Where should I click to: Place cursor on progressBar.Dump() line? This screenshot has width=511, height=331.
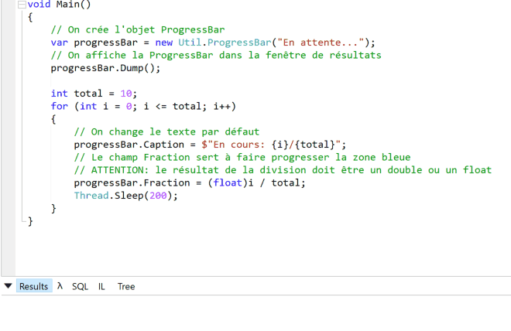click(x=105, y=68)
